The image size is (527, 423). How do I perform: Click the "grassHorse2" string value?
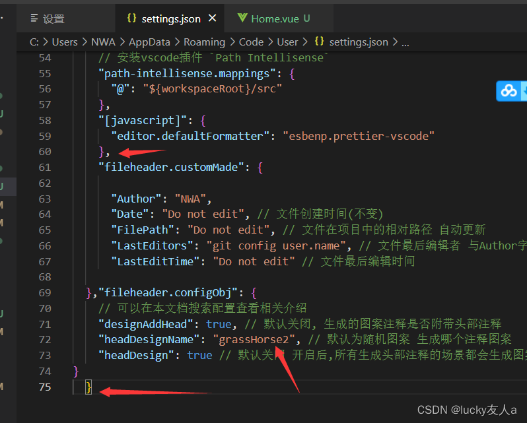(254, 340)
